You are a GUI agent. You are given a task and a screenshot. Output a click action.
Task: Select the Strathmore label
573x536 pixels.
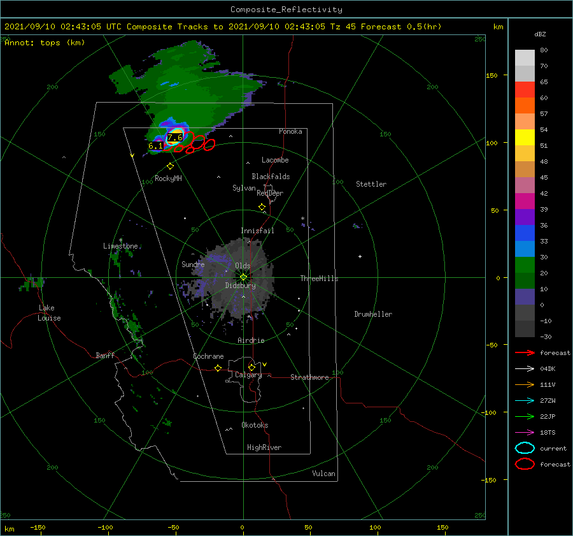coord(309,377)
